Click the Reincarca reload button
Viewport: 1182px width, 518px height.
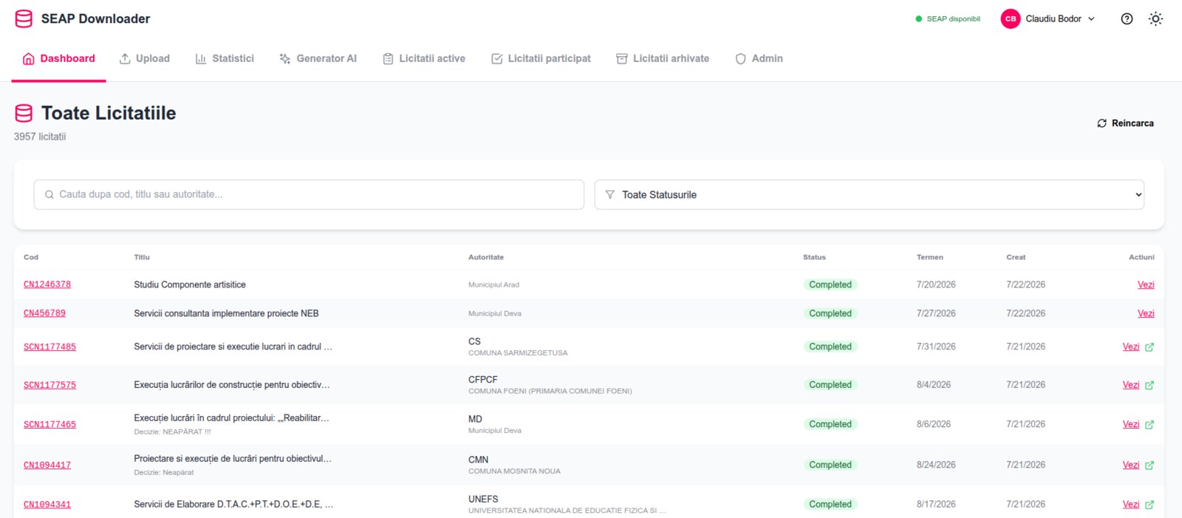tap(1125, 123)
